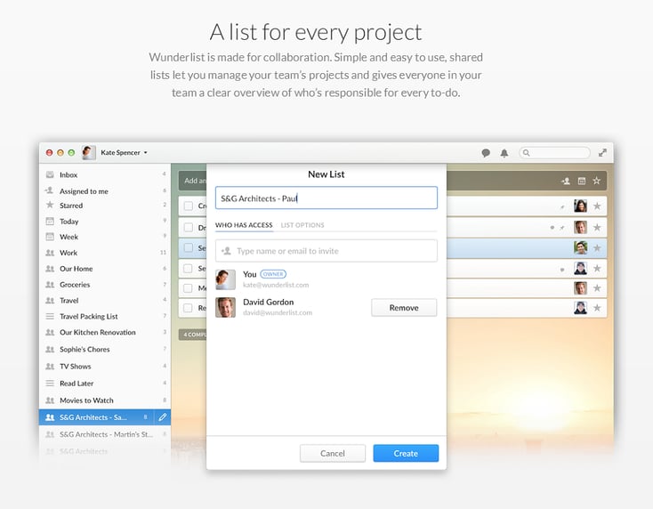
Task: Star the first task row
Action: pyautogui.click(x=597, y=206)
